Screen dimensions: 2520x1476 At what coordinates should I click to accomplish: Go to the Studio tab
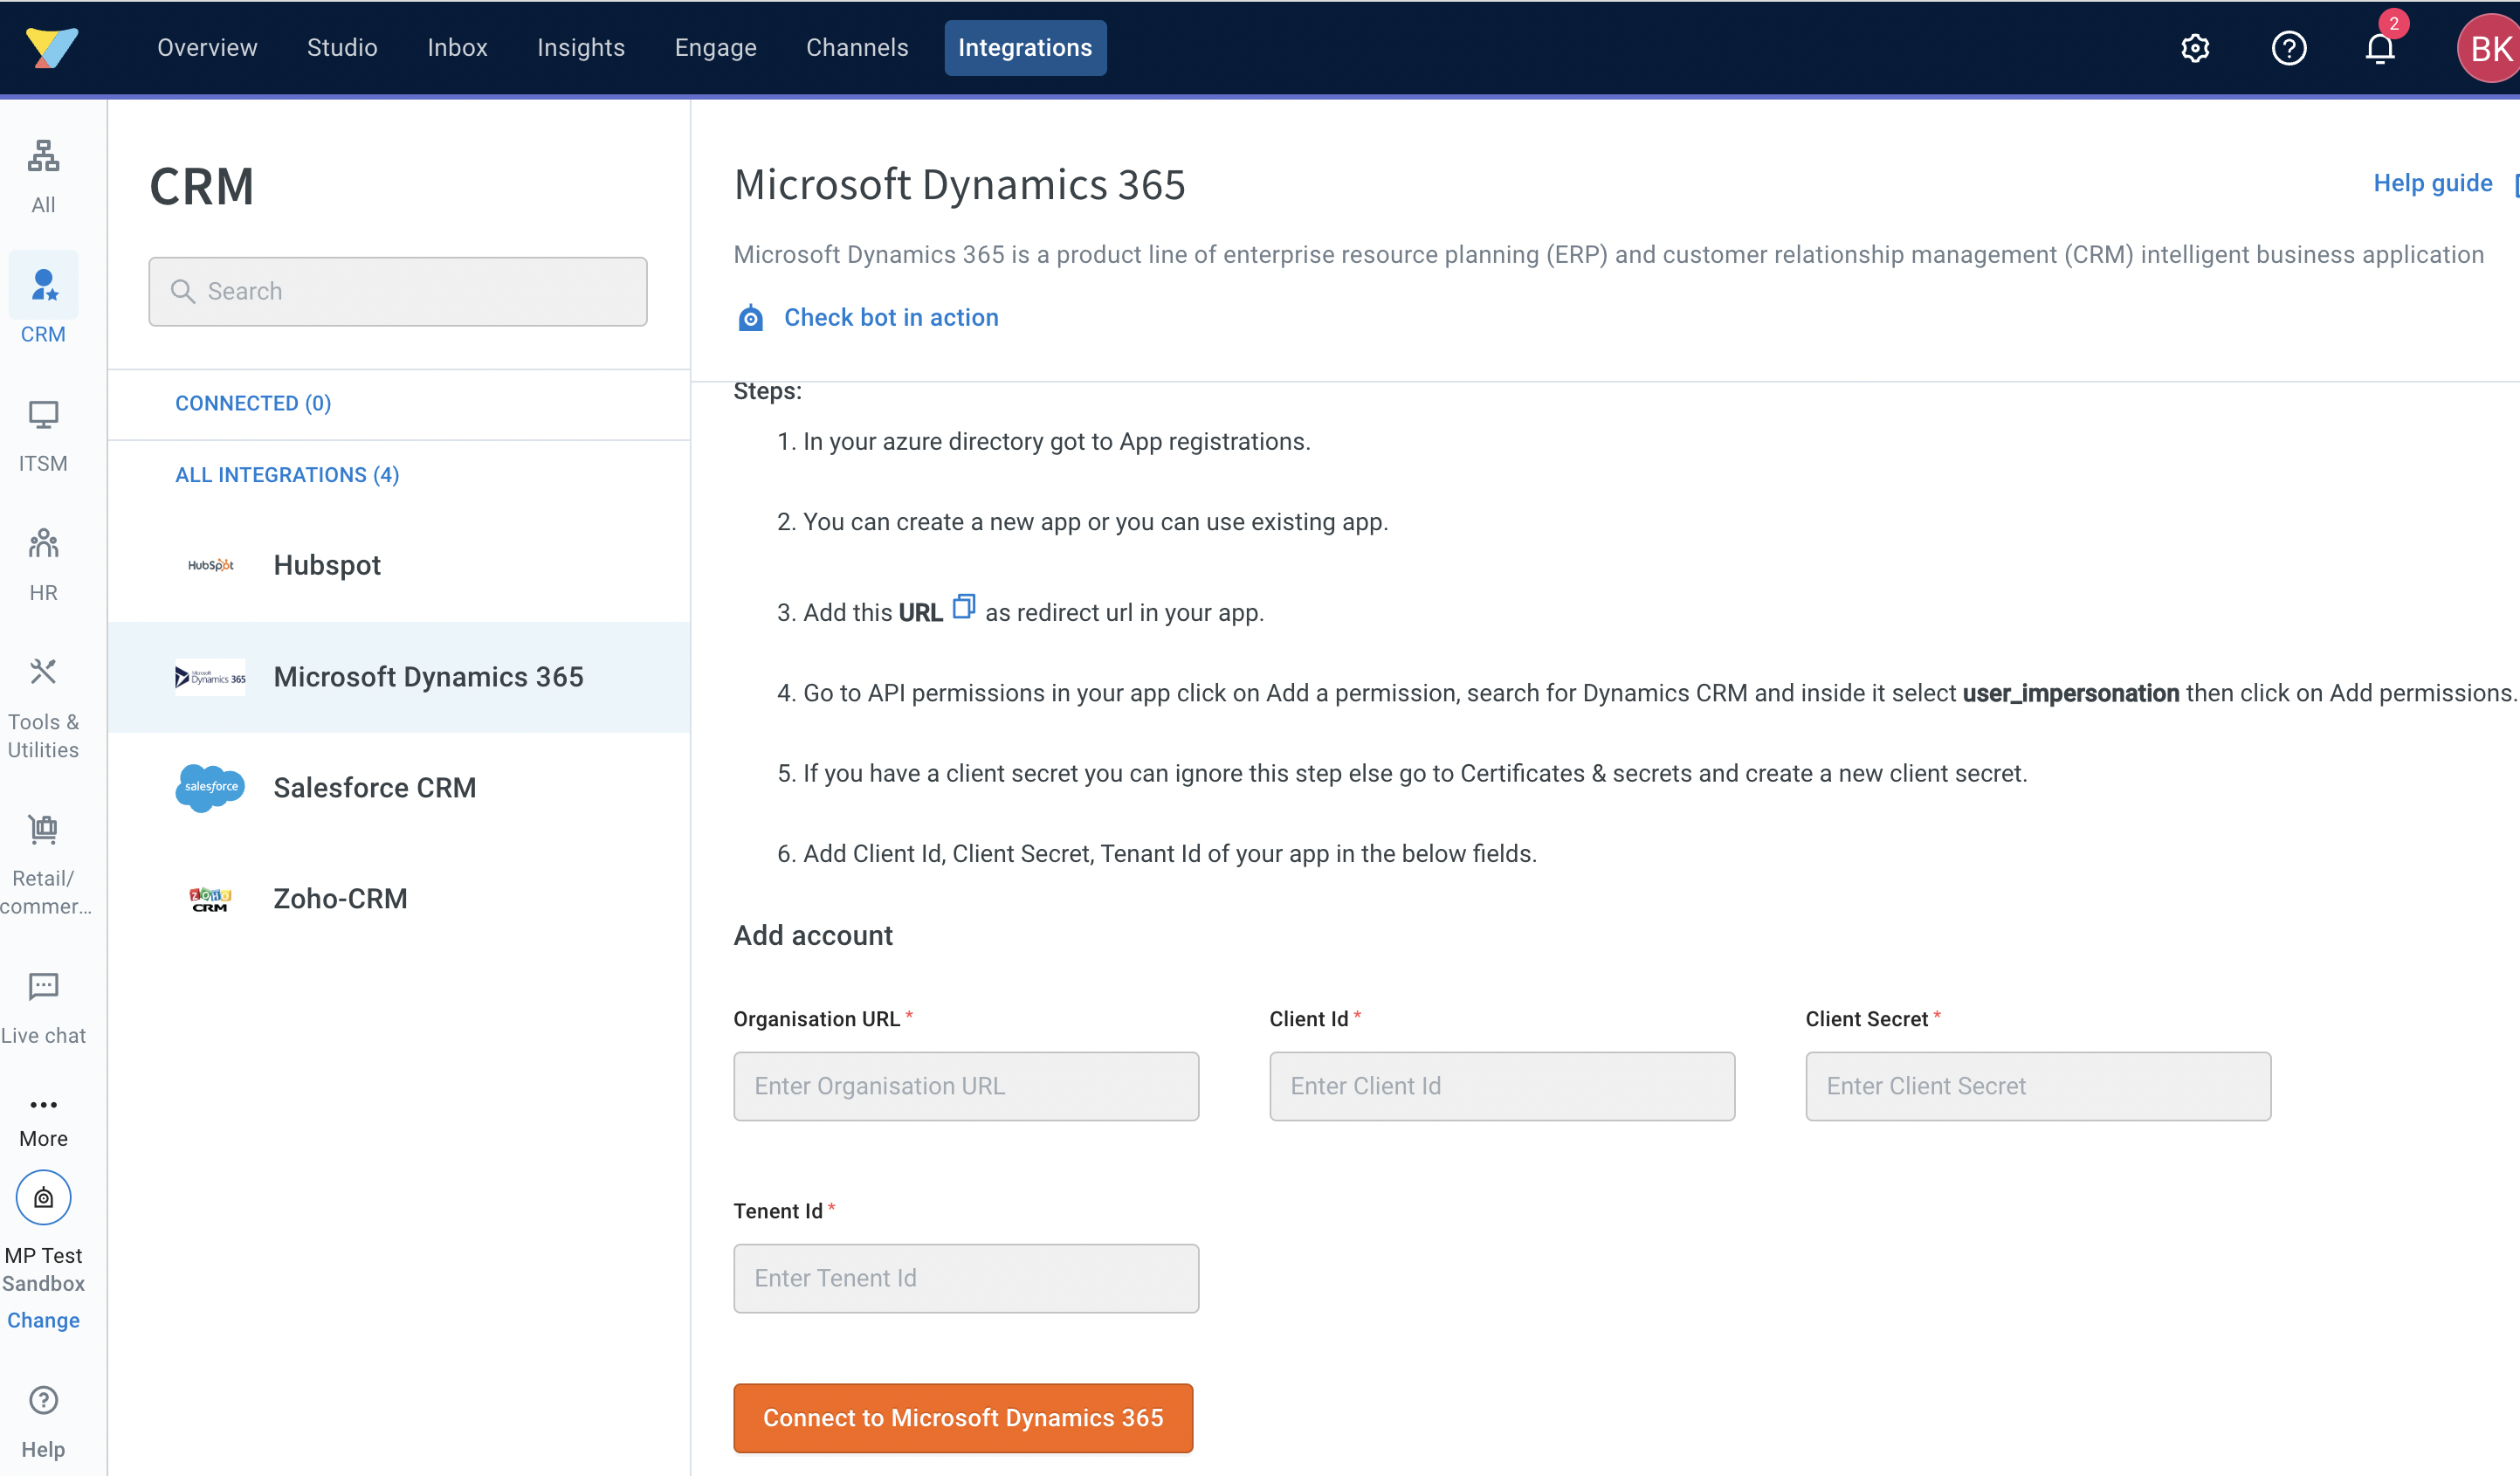click(x=342, y=48)
